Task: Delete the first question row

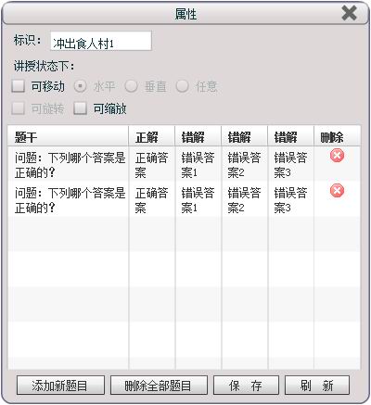Action: pyautogui.click(x=337, y=156)
